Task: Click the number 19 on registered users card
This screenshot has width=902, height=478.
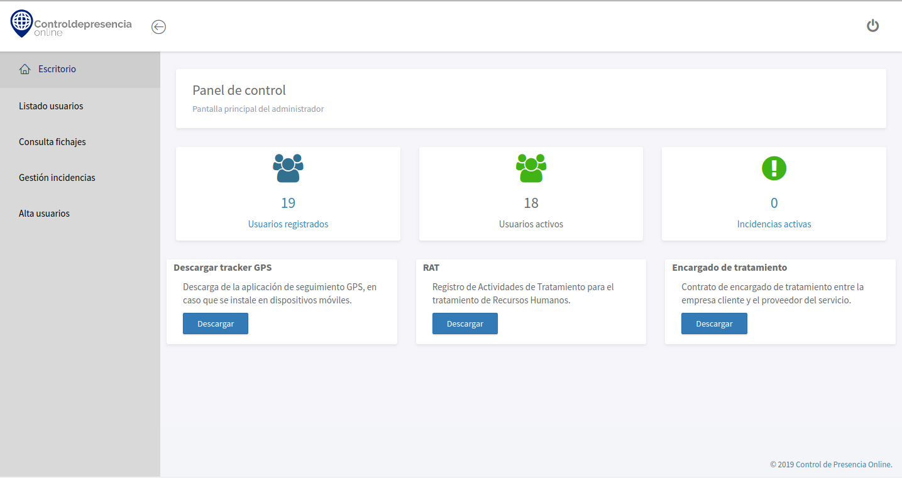Action: [x=288, y=202]
